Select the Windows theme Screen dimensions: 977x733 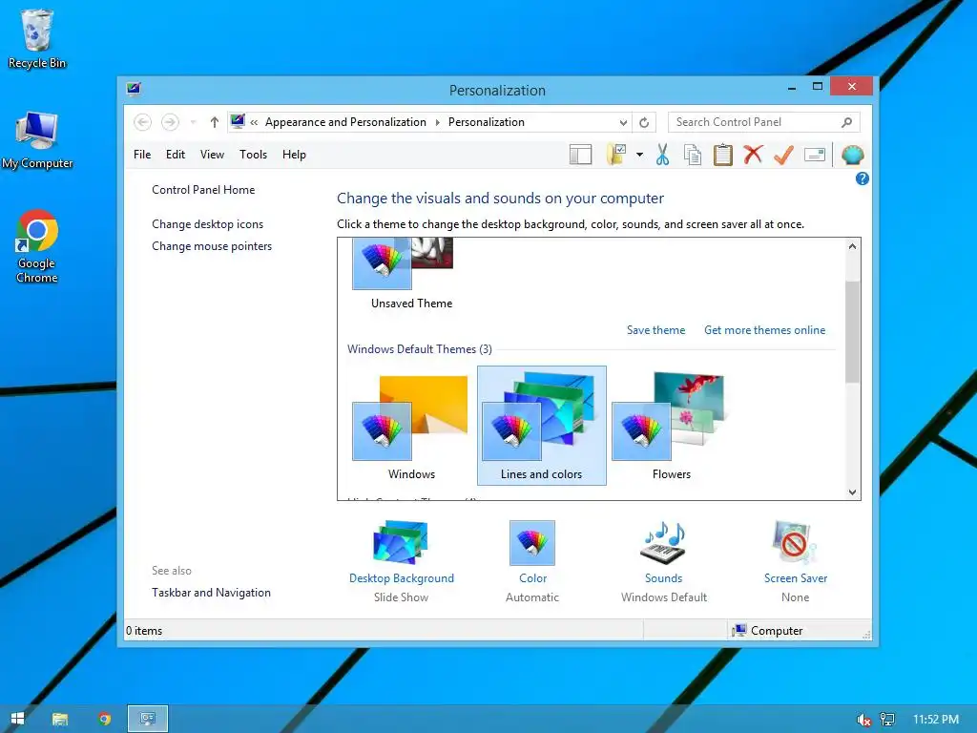[411, 427]
